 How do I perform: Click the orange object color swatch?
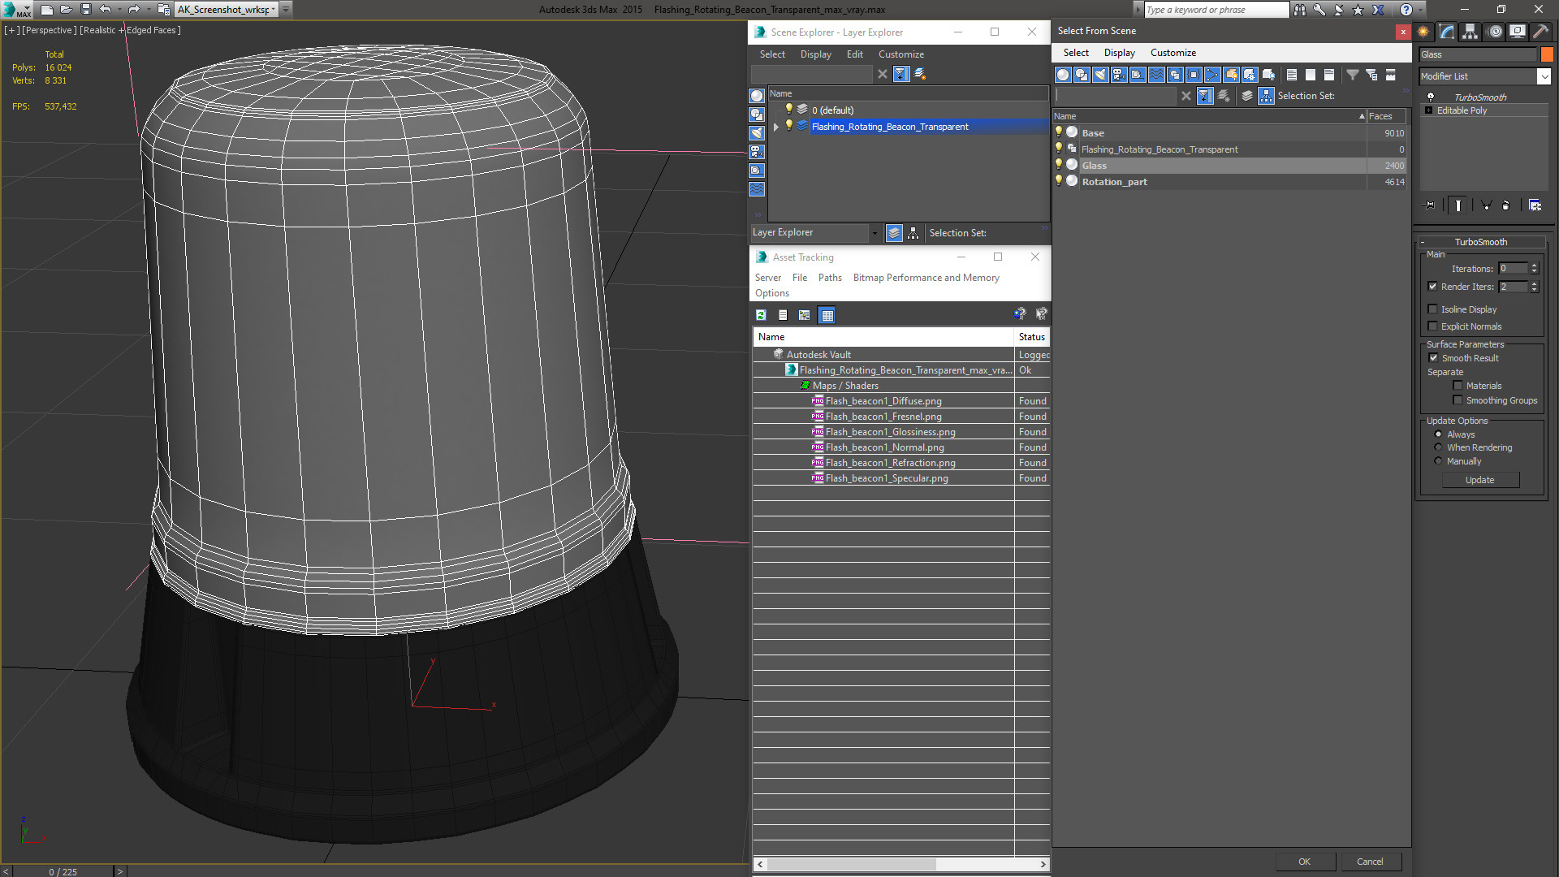[x=1547, y=54]
